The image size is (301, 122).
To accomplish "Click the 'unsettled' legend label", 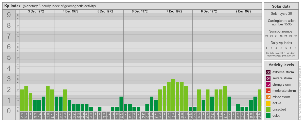I will coord(279,109).
